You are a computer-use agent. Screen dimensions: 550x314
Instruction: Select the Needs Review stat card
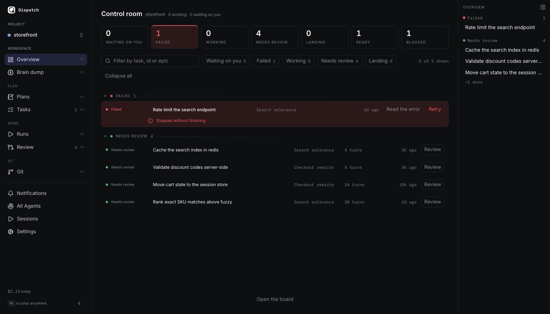[275, 37]
